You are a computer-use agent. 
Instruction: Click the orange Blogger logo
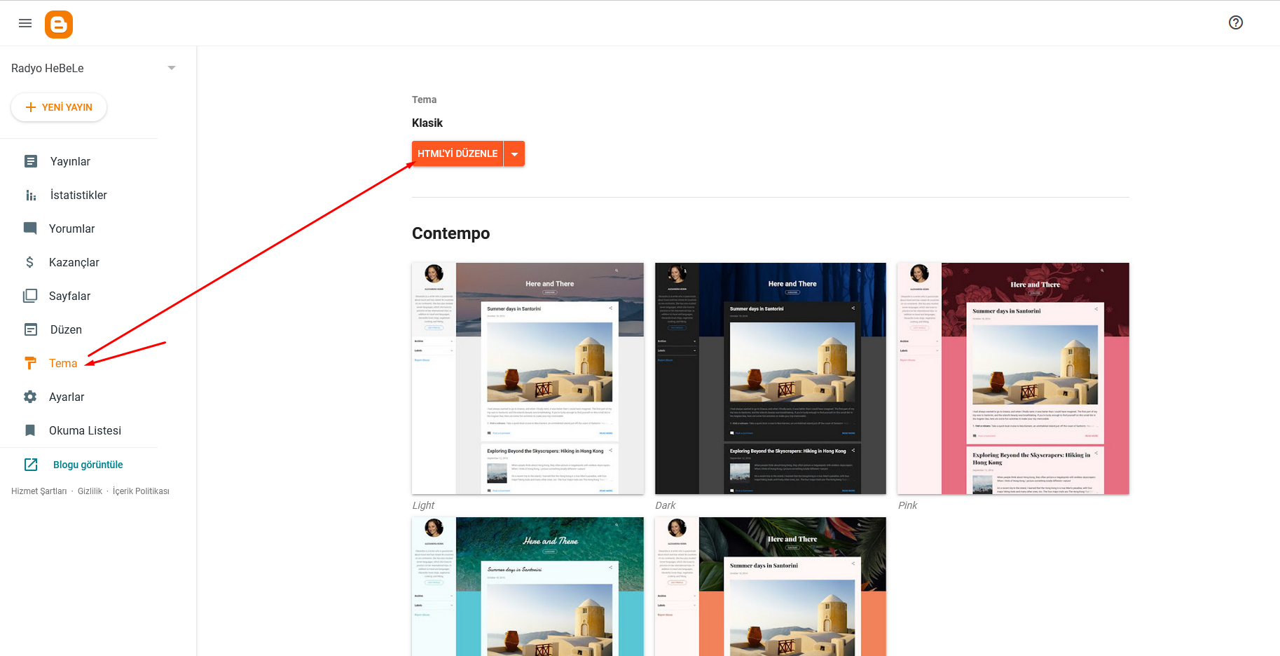59,25
